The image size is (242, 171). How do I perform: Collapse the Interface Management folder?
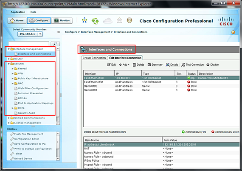point(8,49)
